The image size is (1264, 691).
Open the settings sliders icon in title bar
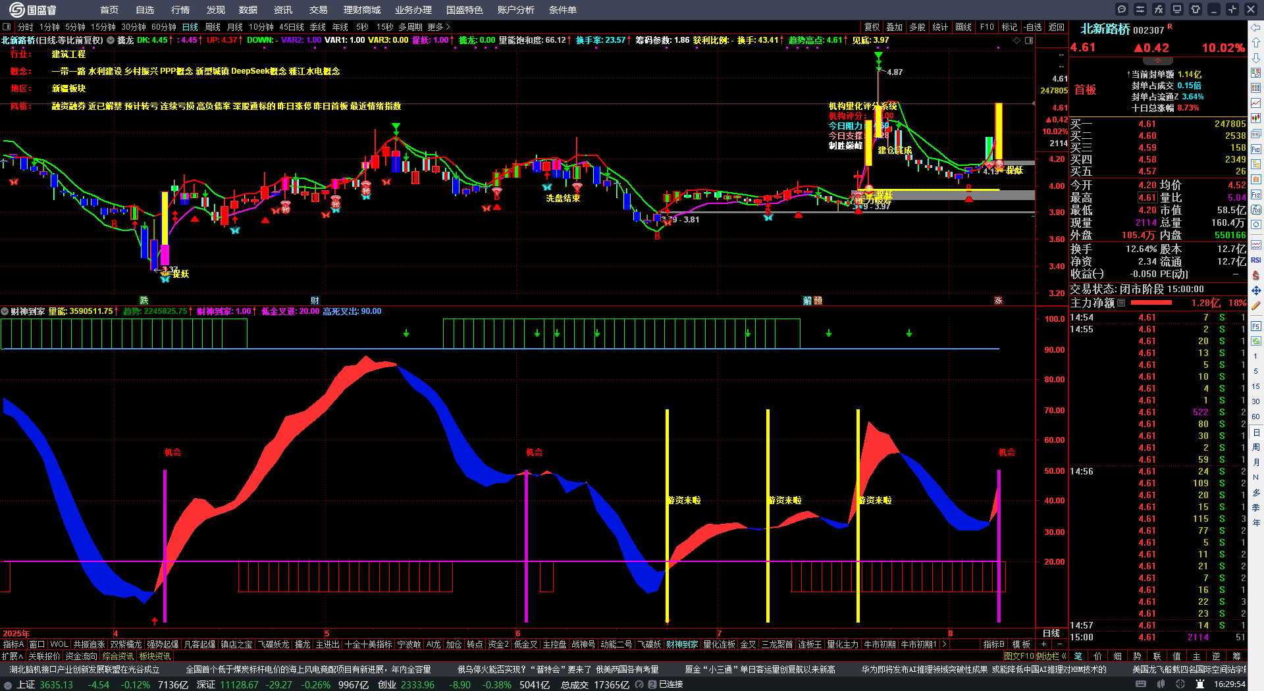1140,9
